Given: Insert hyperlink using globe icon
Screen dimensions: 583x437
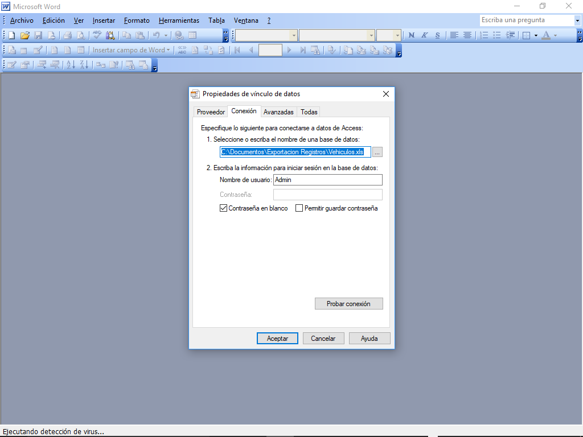Looking at the screenshot, I should pos(179,35).
